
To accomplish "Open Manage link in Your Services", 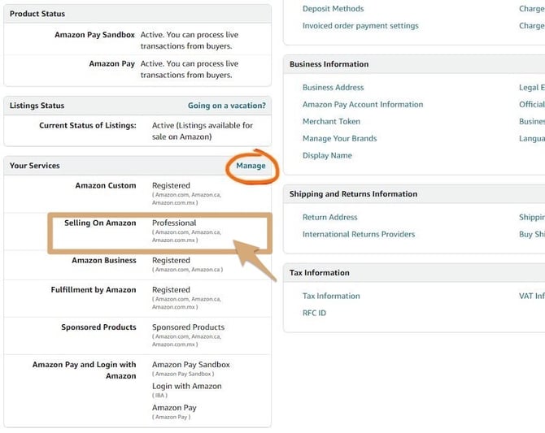I will (x=251, y=166).
